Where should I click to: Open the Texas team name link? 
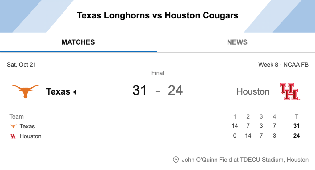coord(58,91)
